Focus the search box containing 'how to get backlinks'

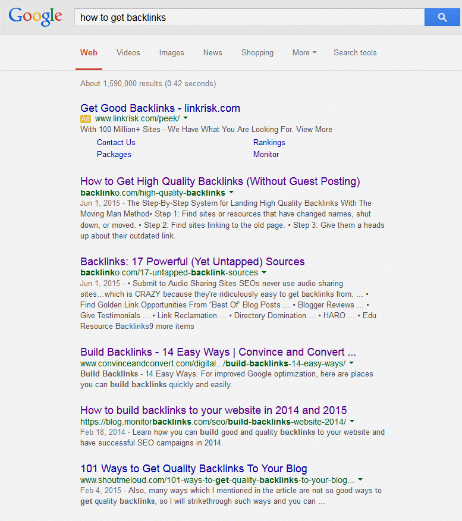click(250, 17)
